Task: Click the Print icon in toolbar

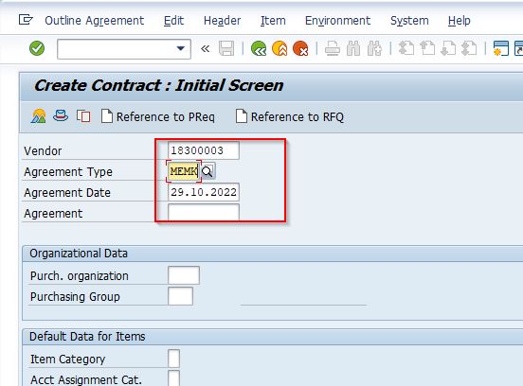Action: [x=333, y=48]
